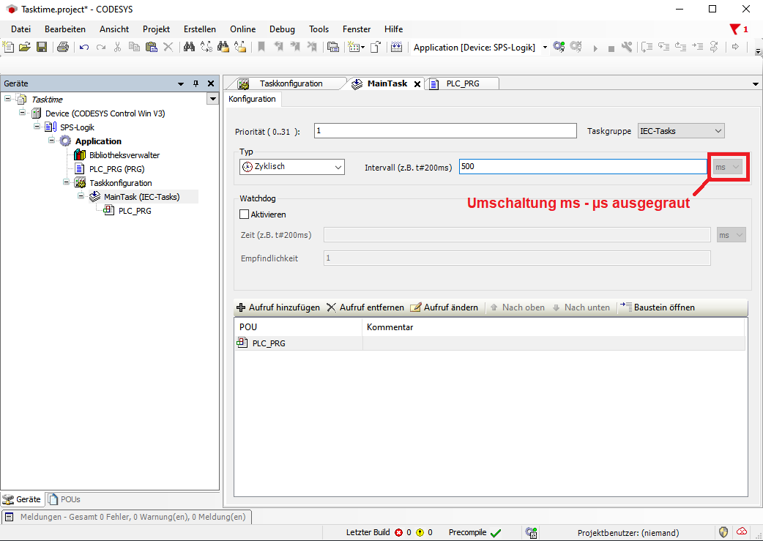Click the red notification flag icon
Viewport: 763px width, 541px height.
point(734,29)
